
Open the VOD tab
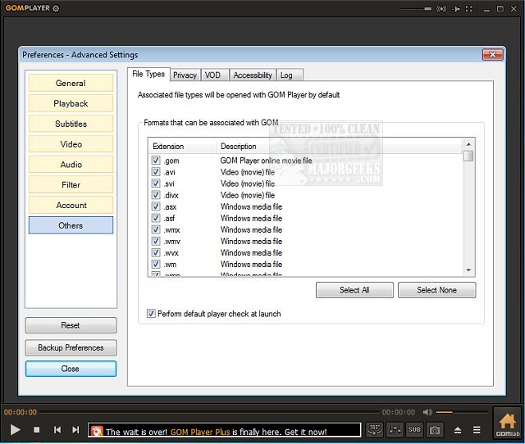click(x=214, y=75)
